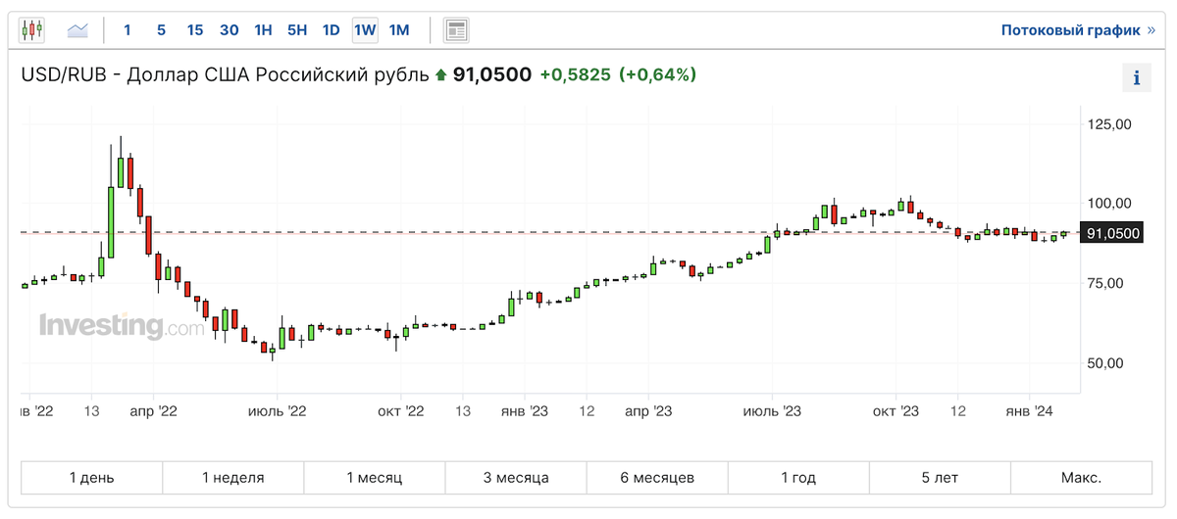Click the апр '22 date label
This screenshot has height=519, width=1177.
(x=154, y=412)
